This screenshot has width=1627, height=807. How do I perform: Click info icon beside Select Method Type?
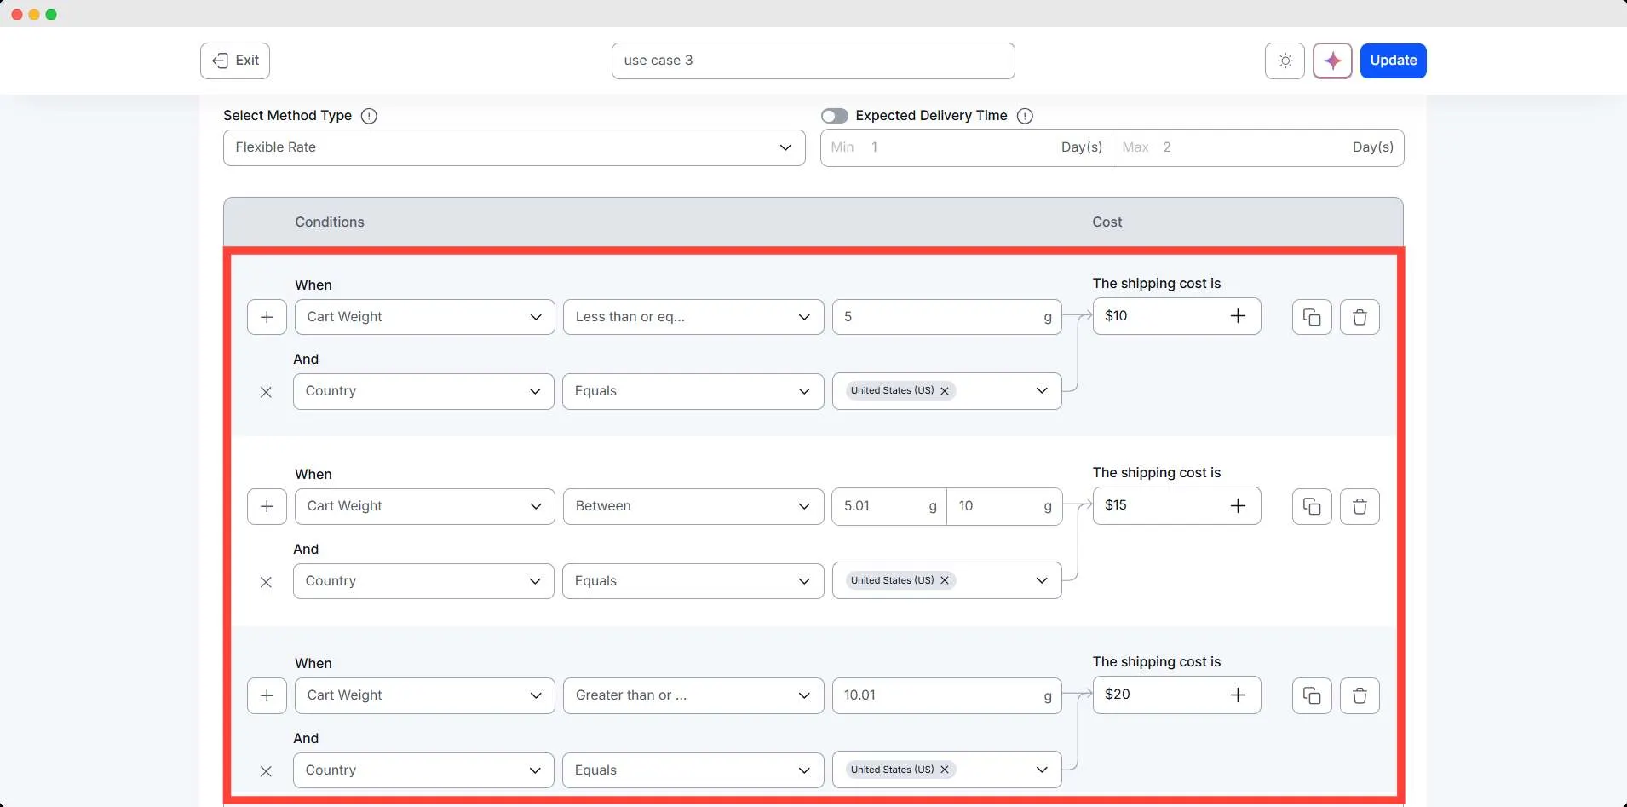369,116
